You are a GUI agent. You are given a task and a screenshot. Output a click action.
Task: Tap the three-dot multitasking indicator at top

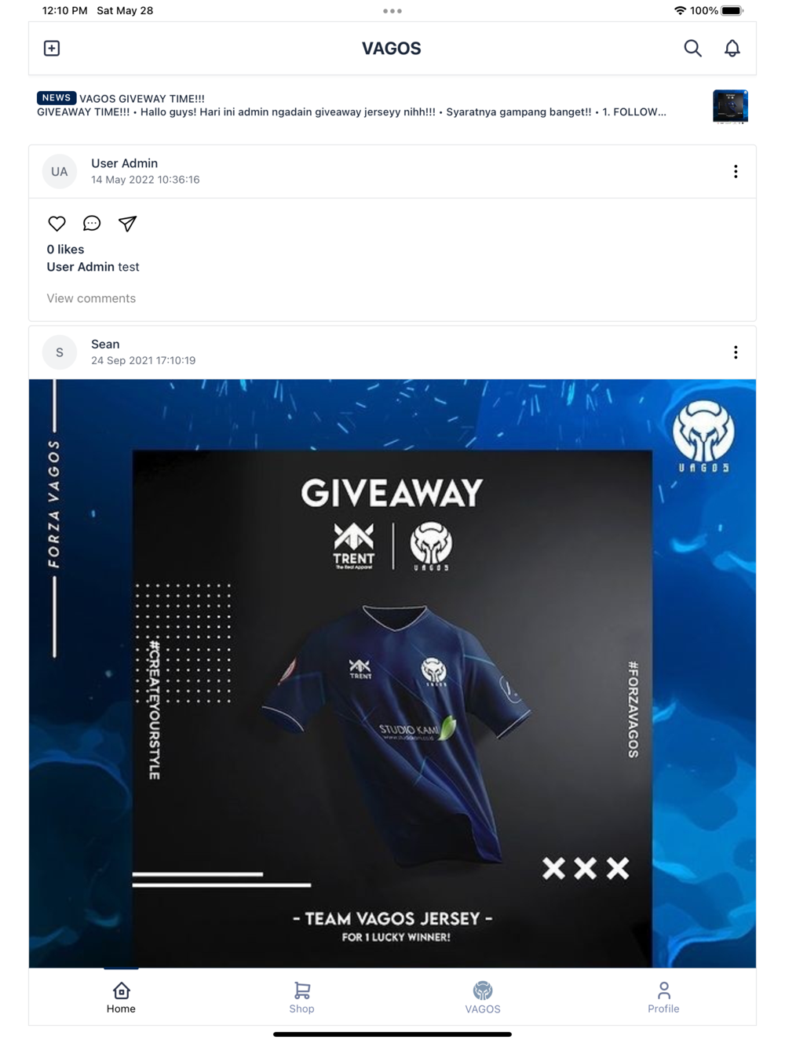point(392,11)
